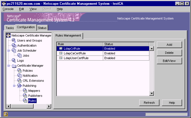Image resolution: width=191 pixels, height=118 pixels.
Task: Click the Netscape Certificate Manager root icon
Action: coord(8,35)
